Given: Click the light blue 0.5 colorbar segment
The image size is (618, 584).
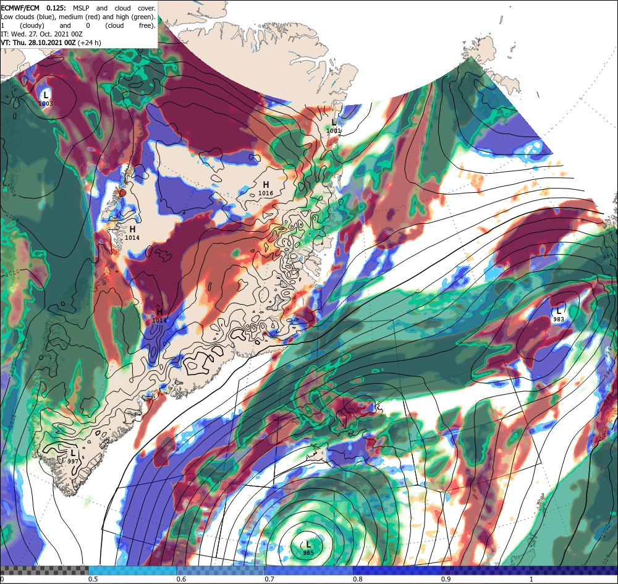Looking at the screenshot, I should pyautogui.click(x=132, y=570).
